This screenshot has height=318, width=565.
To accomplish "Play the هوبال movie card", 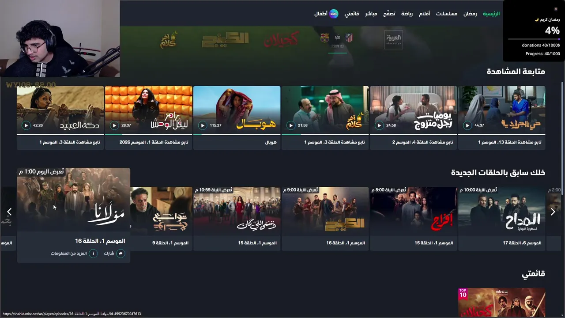I will pyautogui.click(x=203, y=125).
